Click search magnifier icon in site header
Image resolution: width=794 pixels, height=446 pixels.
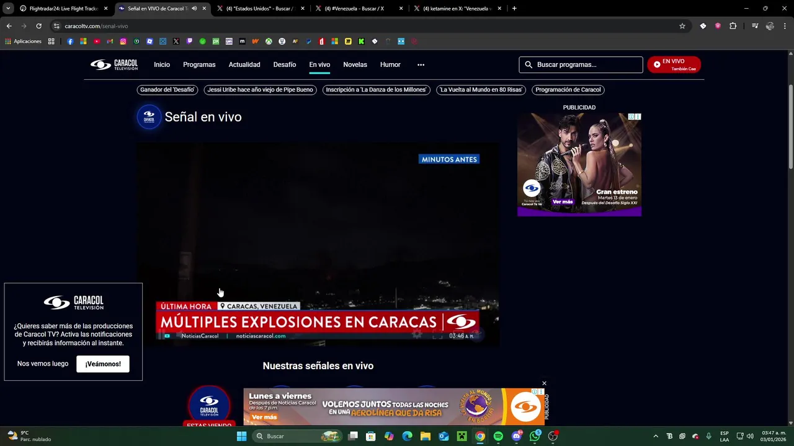[529, 64]
